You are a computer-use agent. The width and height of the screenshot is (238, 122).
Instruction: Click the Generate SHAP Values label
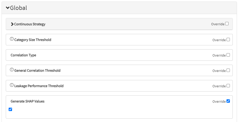tap(27, 101)
